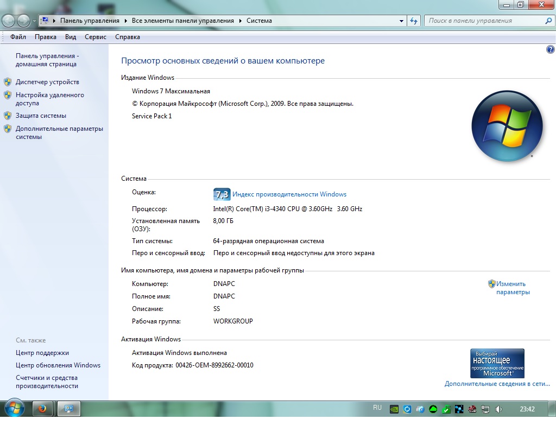The width and height of the screenshot is (556, 438).
Task: Refresh the page with the address bar button
Action: pyautogui.click(x=413, y=21)
